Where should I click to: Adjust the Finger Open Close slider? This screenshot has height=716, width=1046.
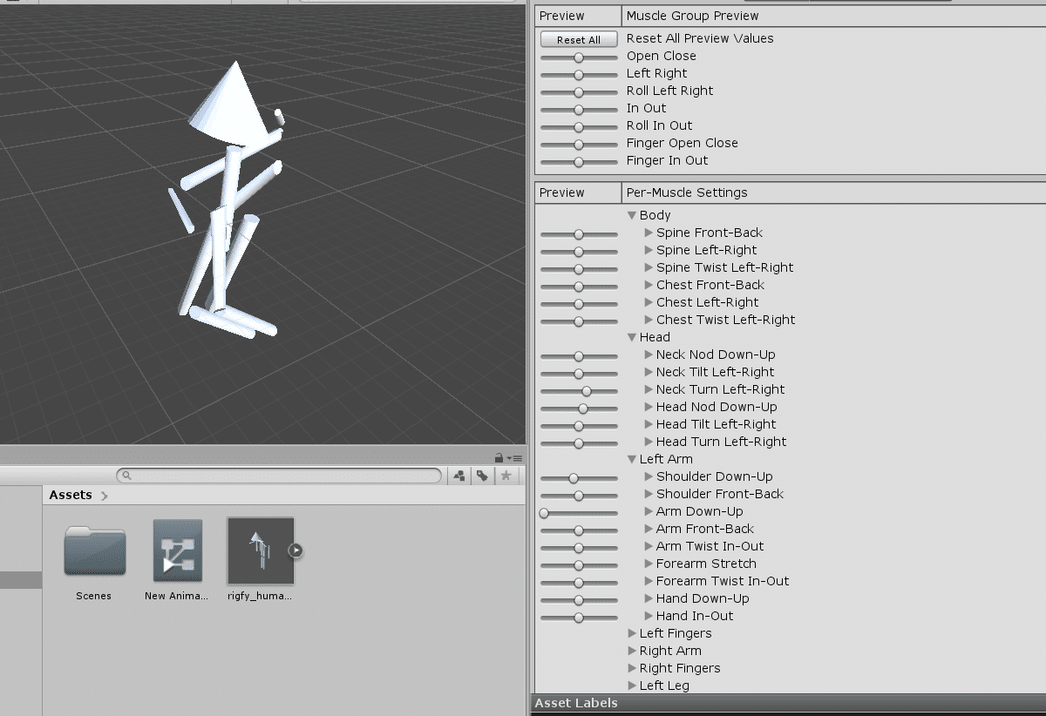[x=579, y=145]
